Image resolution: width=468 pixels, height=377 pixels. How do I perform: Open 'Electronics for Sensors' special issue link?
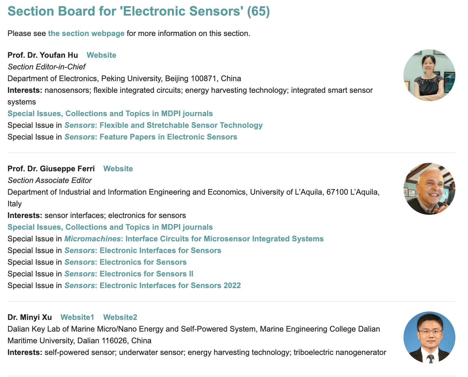[143, 262]
